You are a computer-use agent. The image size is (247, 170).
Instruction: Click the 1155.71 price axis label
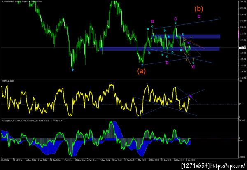tap(243, 59)
